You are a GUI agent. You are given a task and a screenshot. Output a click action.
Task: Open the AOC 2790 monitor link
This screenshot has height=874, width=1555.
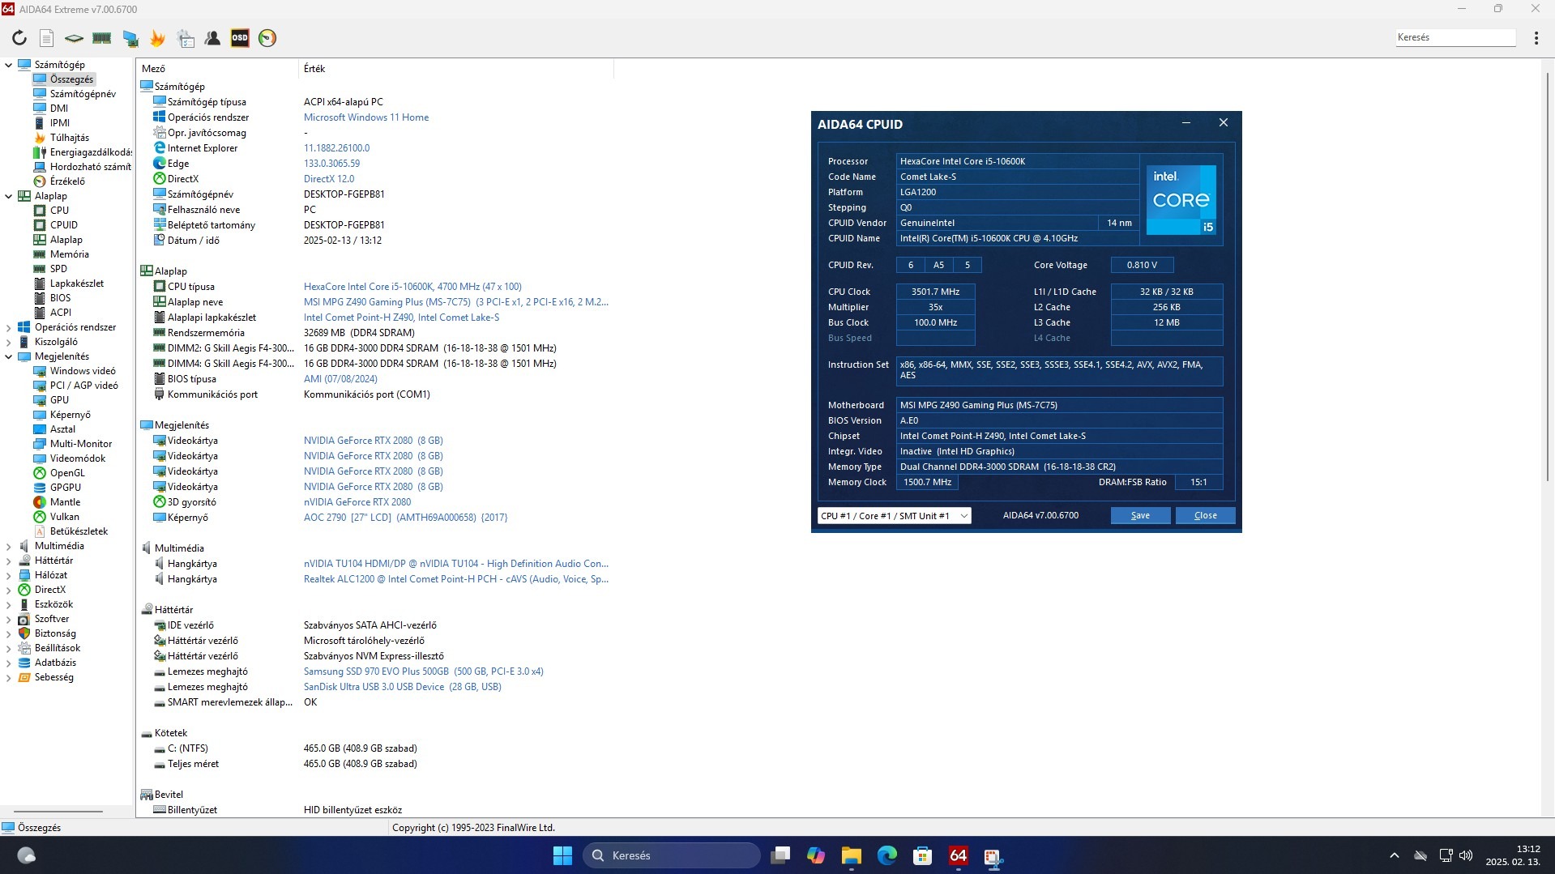click(x=405, y=518)
